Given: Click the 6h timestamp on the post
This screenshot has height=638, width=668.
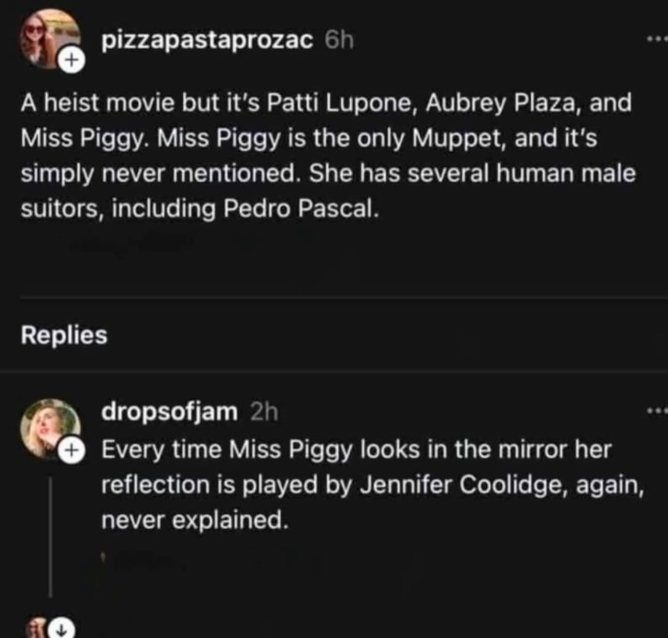Looking at the screenshot, I should (x=339, y=40).
